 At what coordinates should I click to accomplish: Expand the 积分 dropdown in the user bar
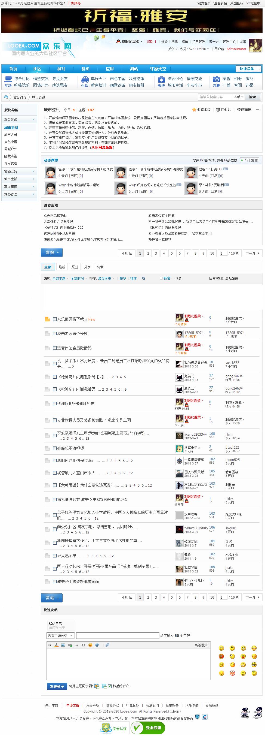click(x=208, y=49)
